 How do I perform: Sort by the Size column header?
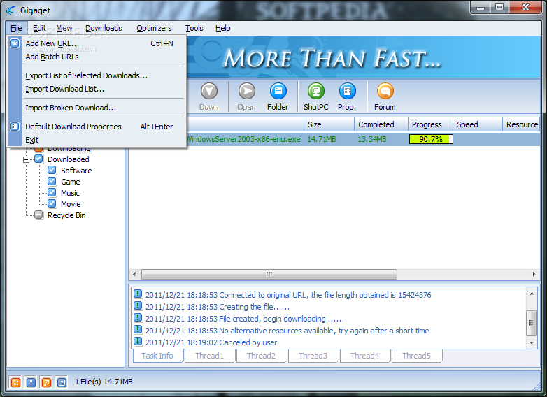tap(329, 124)
